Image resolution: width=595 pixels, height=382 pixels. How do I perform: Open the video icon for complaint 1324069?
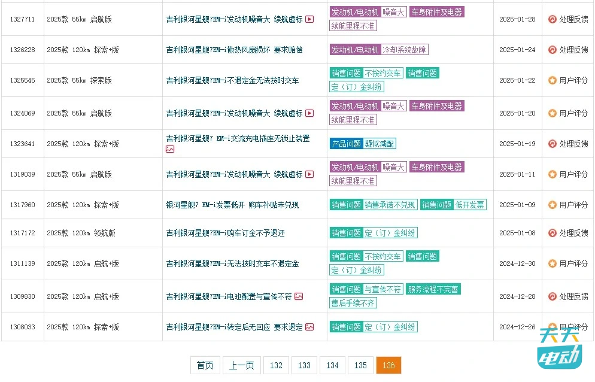(309, 113)
